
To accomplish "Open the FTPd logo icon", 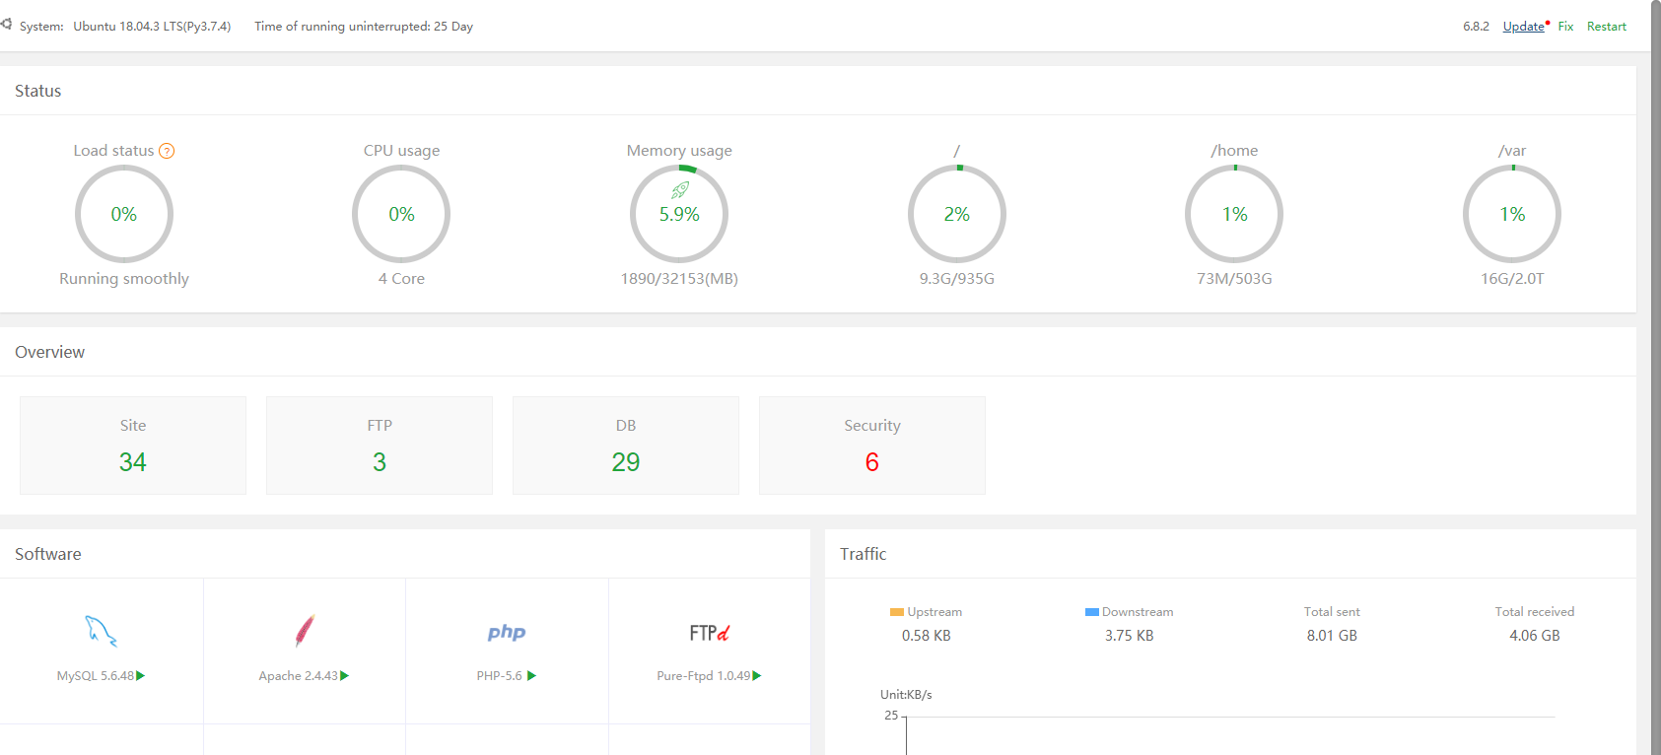I will click(710, 633).
